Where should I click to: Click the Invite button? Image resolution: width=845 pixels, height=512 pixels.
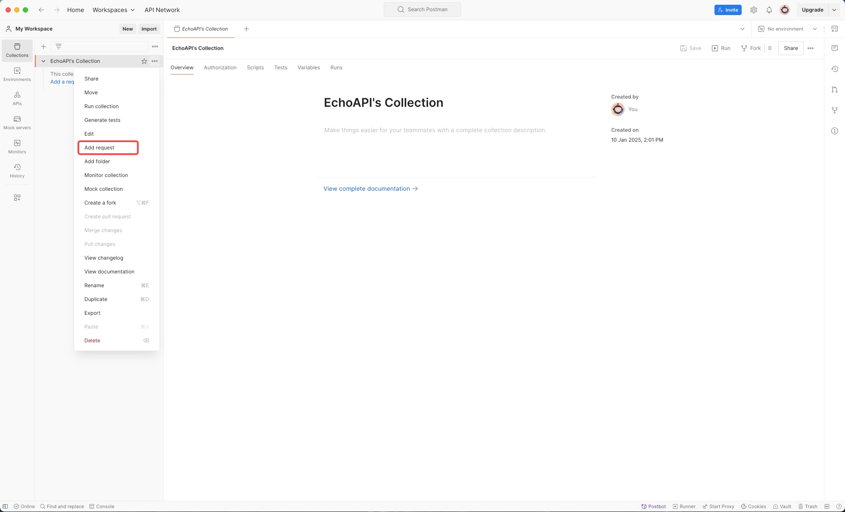pyautogui.click(x=728, y=10)
